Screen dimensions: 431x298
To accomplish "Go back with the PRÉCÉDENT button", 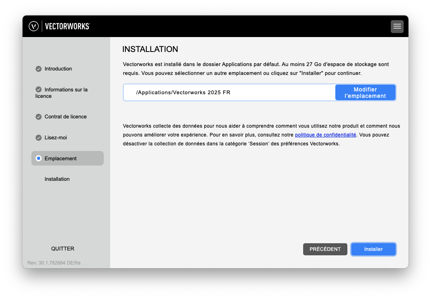I will pyautogui.click(x=325, y=249).
